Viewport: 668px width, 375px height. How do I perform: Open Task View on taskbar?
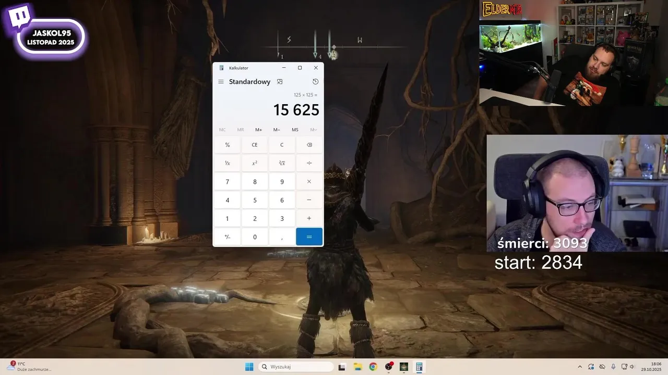click(342, 367)
